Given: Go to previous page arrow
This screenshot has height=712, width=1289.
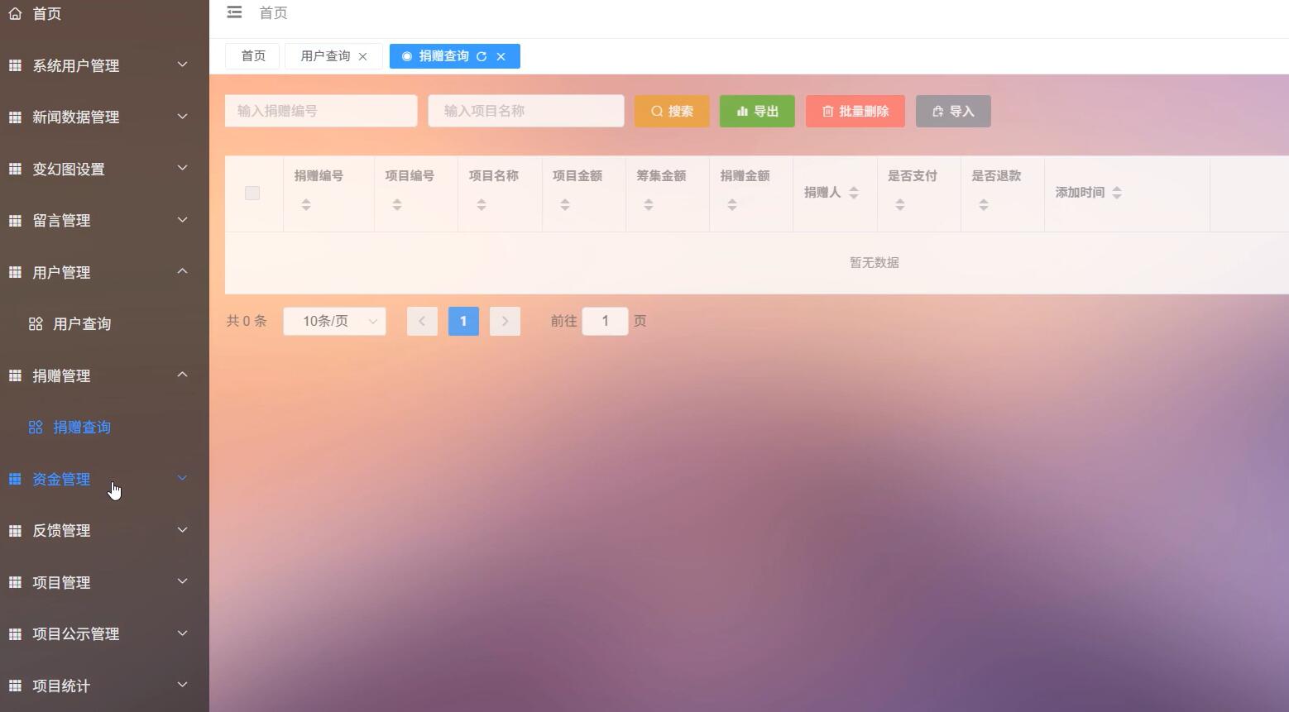Looking at the screenshot, I should point(422,322).
